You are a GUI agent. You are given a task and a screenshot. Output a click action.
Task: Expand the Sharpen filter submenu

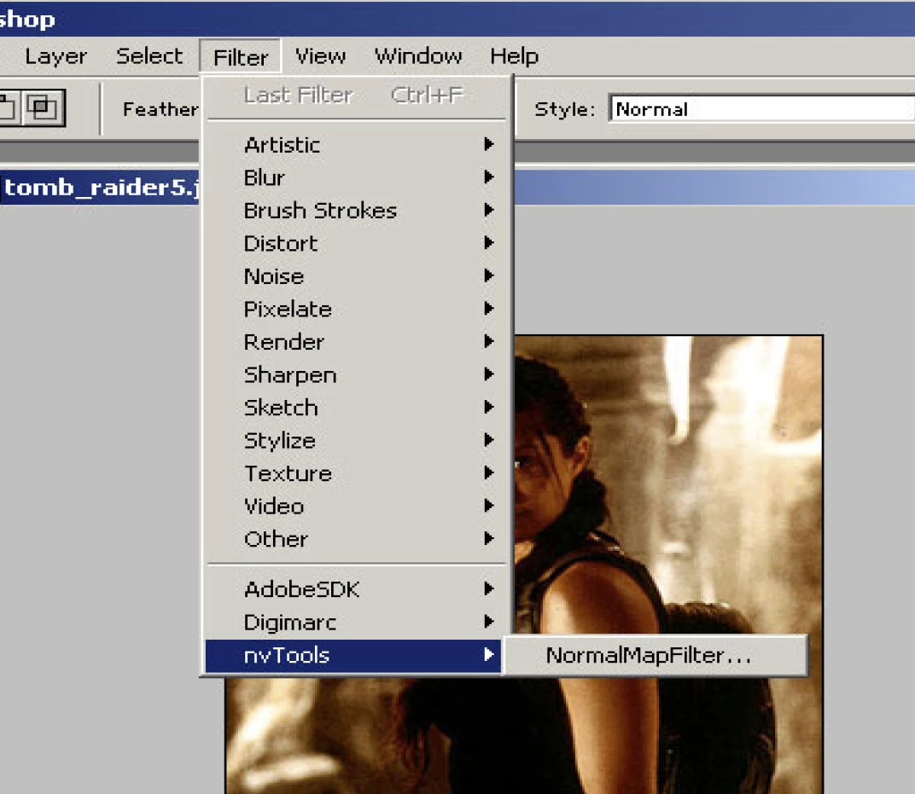(x=353, y=375)
